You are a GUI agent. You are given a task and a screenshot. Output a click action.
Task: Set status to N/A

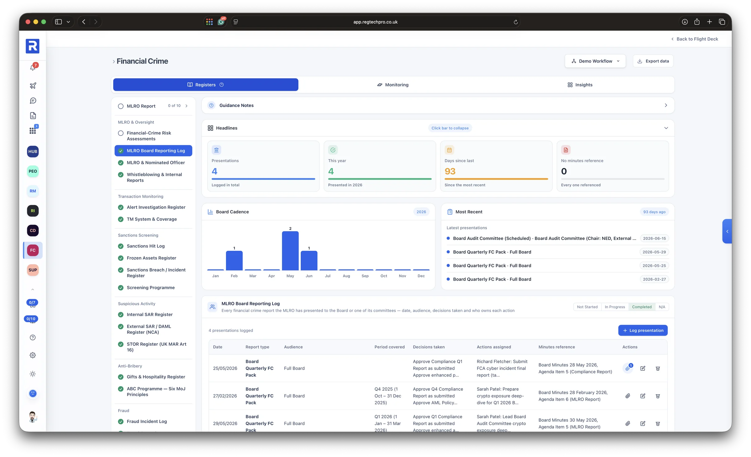tap(662, 307)
